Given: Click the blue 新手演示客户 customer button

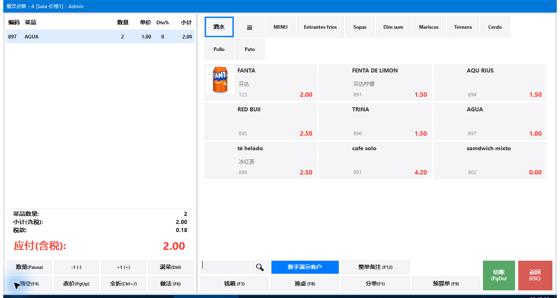Looking at the screenshot, I should click(x=305, y=267).
